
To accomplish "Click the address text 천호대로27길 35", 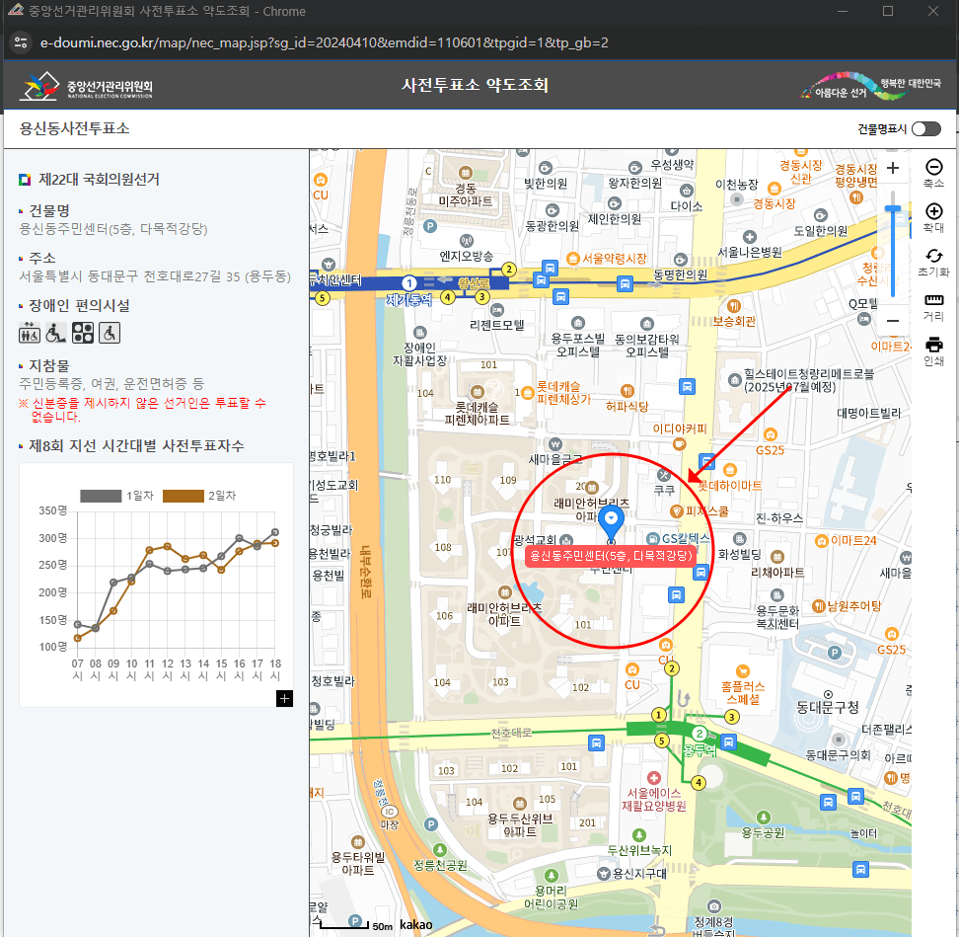I will 191,276.
